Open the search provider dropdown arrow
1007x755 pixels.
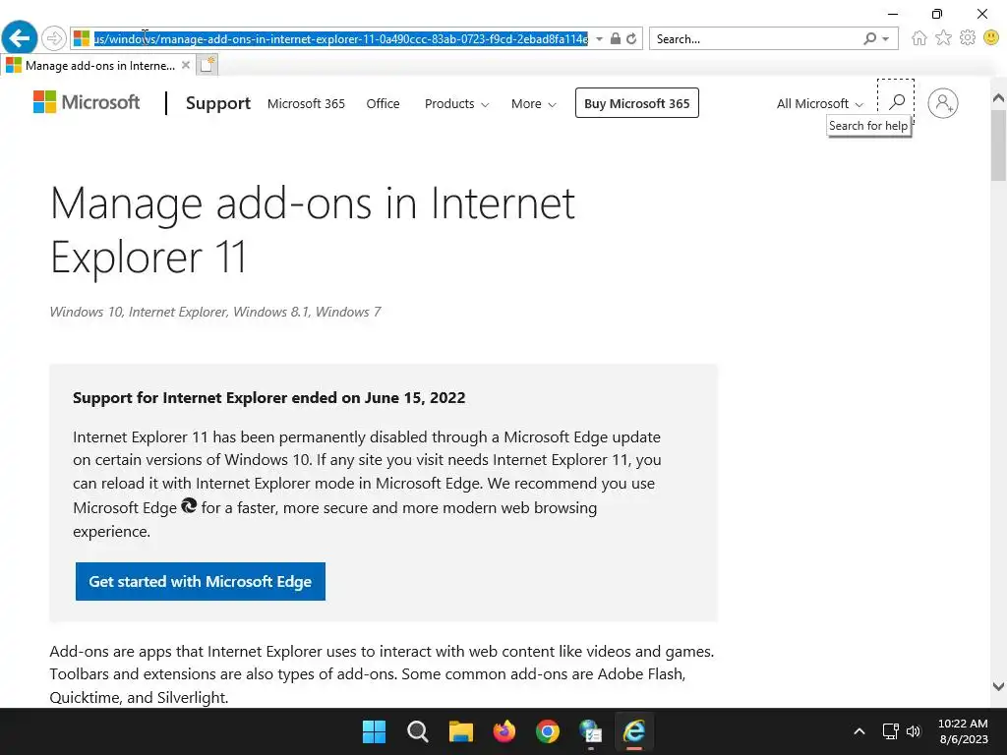coord(886,38)
